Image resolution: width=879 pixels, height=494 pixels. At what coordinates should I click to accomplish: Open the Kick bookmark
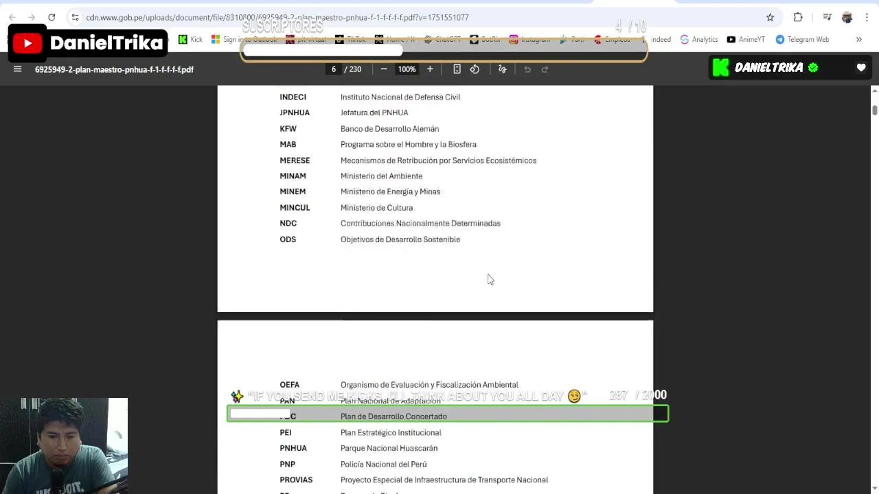coord(191,40)
